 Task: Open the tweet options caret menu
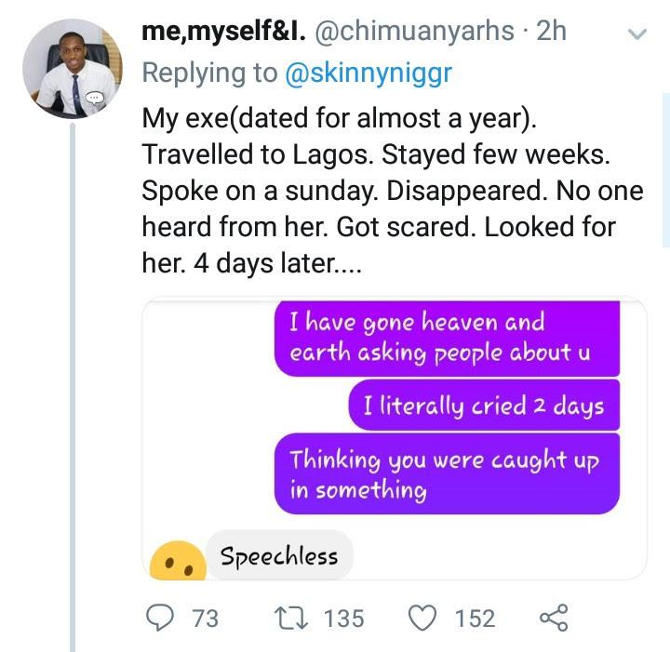click(x=637, y=33)
